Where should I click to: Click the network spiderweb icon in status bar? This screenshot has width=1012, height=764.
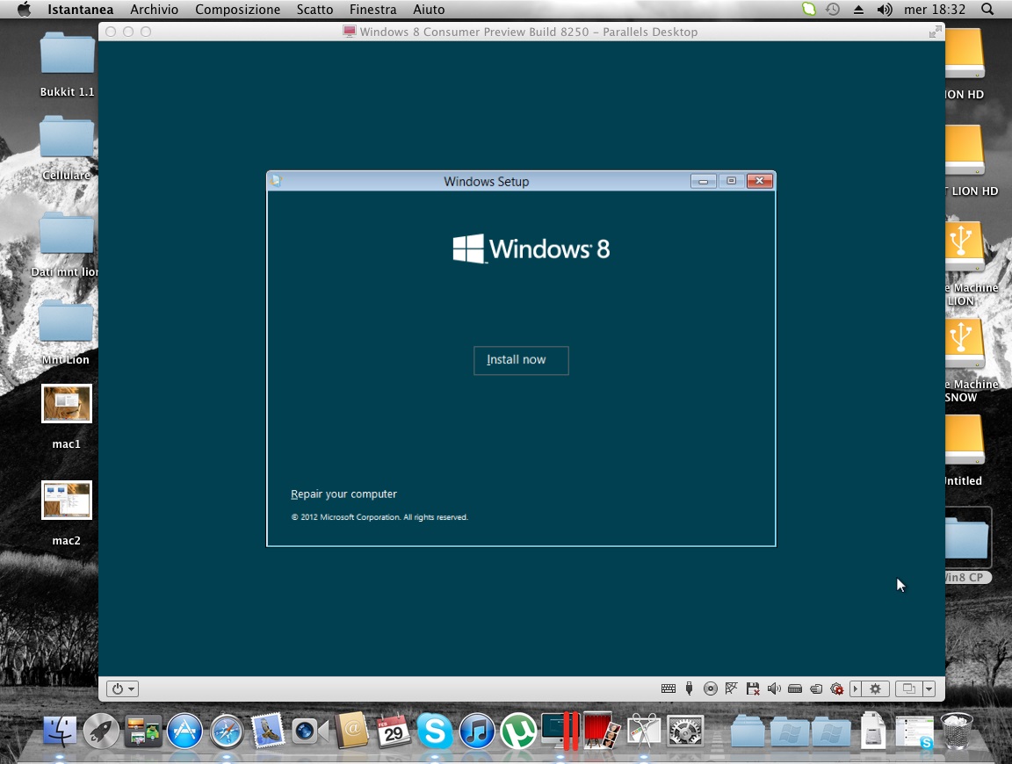(731, 688)
